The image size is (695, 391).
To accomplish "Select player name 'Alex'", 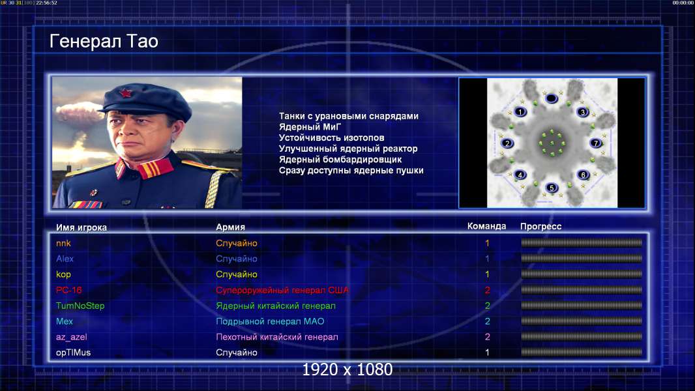I will 65,259.
